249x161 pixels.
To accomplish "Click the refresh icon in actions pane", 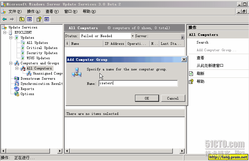I will click(x=191, y=74).
